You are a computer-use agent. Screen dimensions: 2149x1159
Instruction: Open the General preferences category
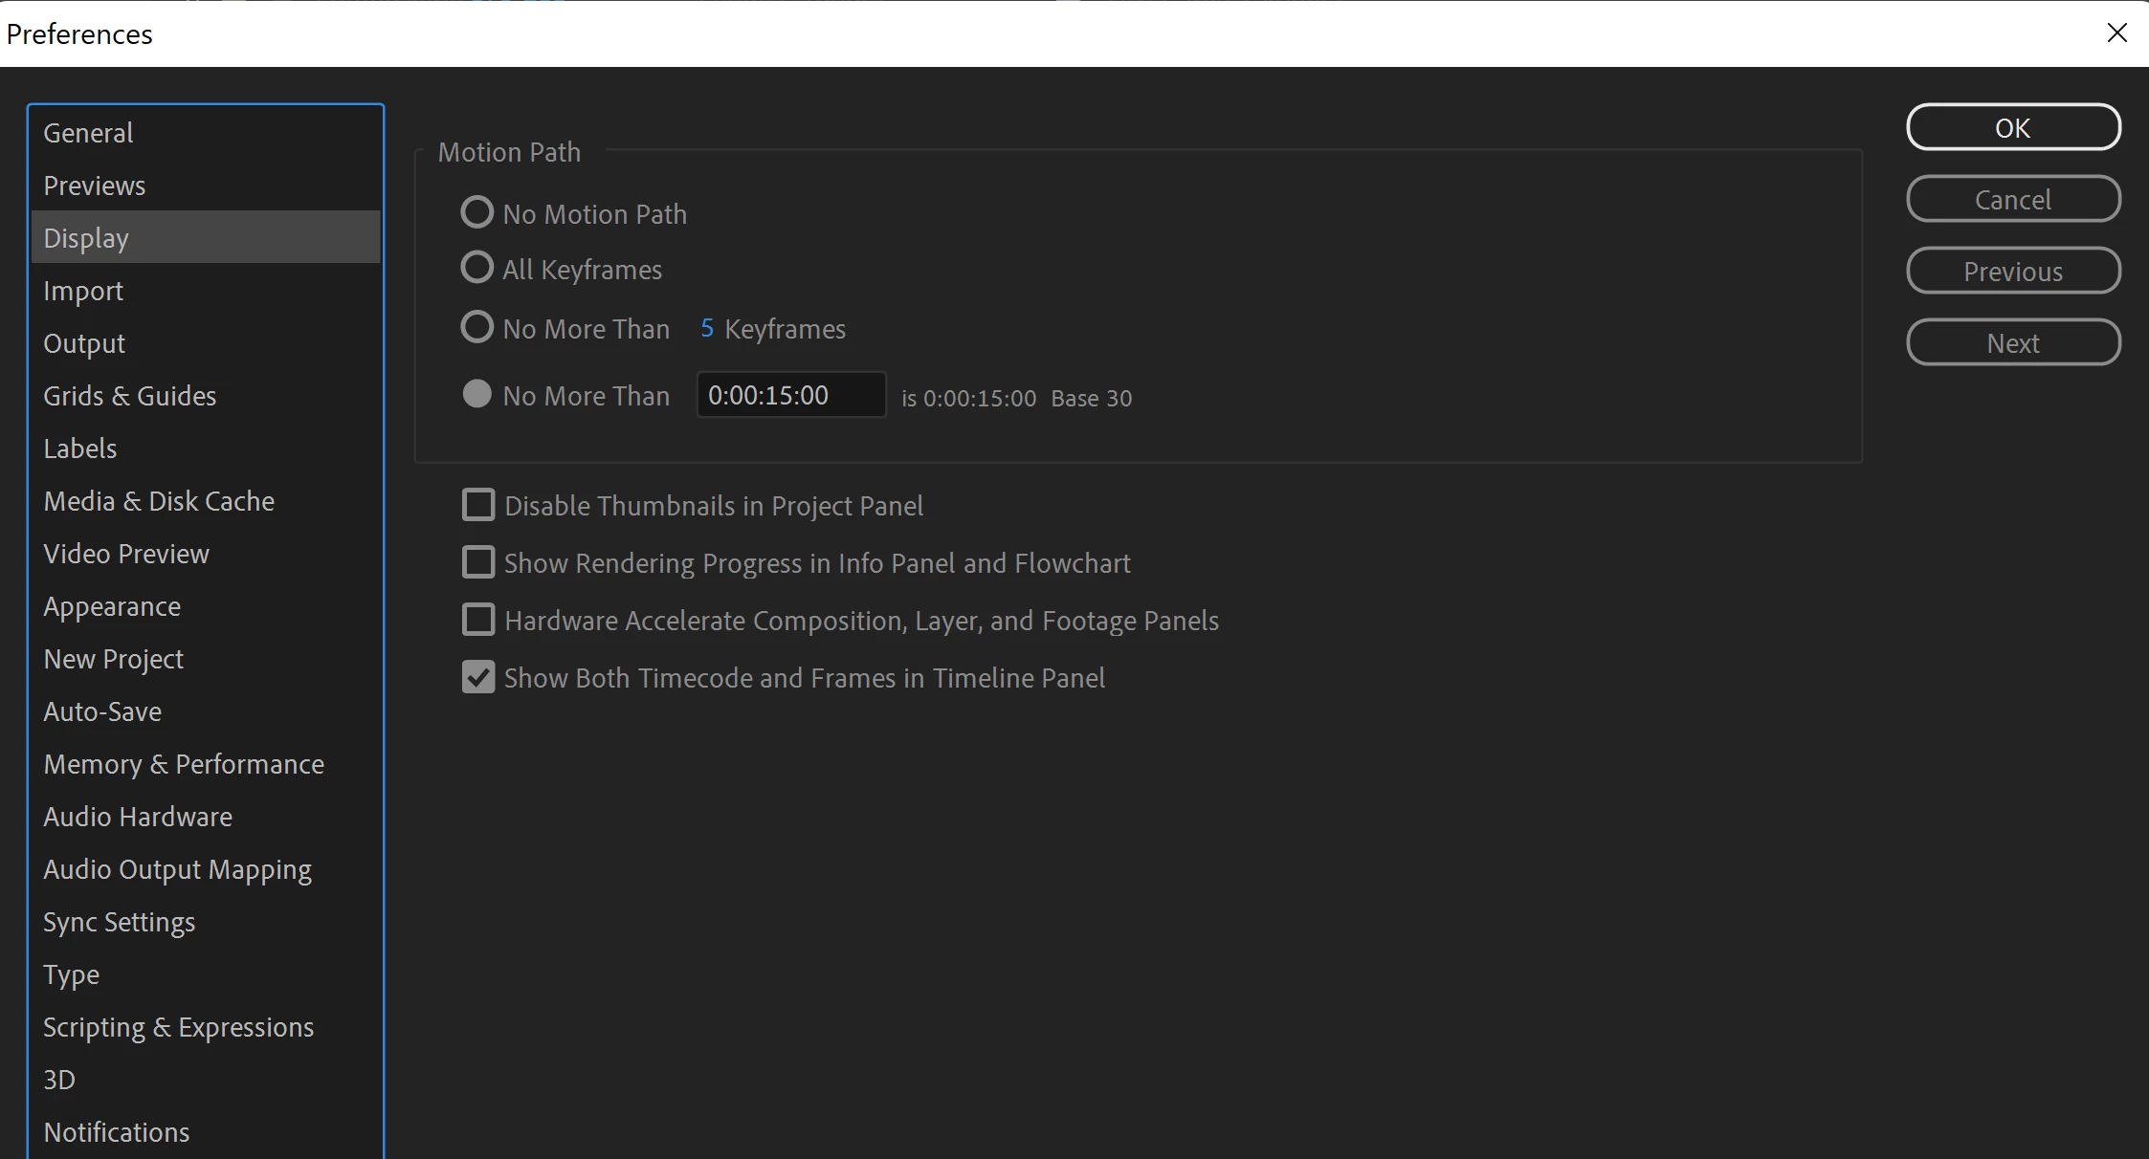88,133
